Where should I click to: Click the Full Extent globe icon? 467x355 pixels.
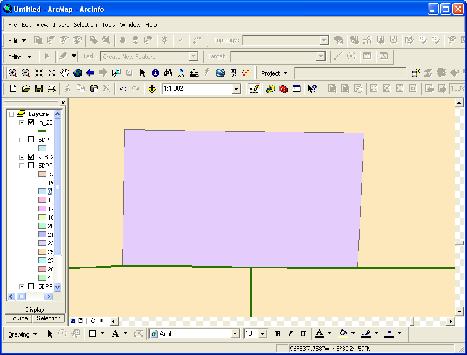(78, 73)
